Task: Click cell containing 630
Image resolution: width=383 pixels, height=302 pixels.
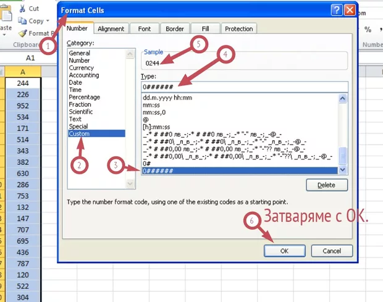Action: click(23, 174)
